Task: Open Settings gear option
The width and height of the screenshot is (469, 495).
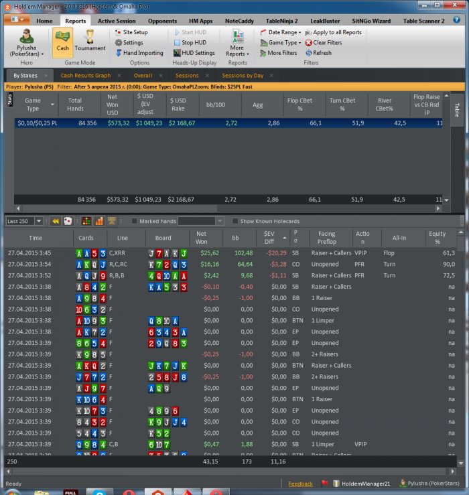Action: (x=129, y=43)
